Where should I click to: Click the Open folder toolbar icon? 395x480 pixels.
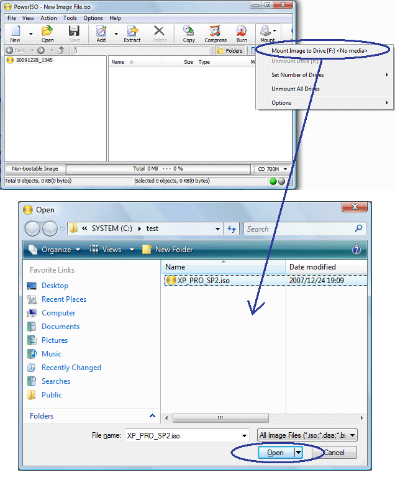coord(47,34)
